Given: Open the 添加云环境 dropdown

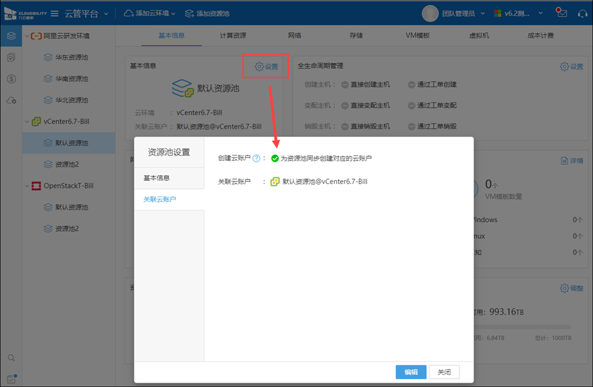Looking at the screenshot, I should click(x=150, y=14).
